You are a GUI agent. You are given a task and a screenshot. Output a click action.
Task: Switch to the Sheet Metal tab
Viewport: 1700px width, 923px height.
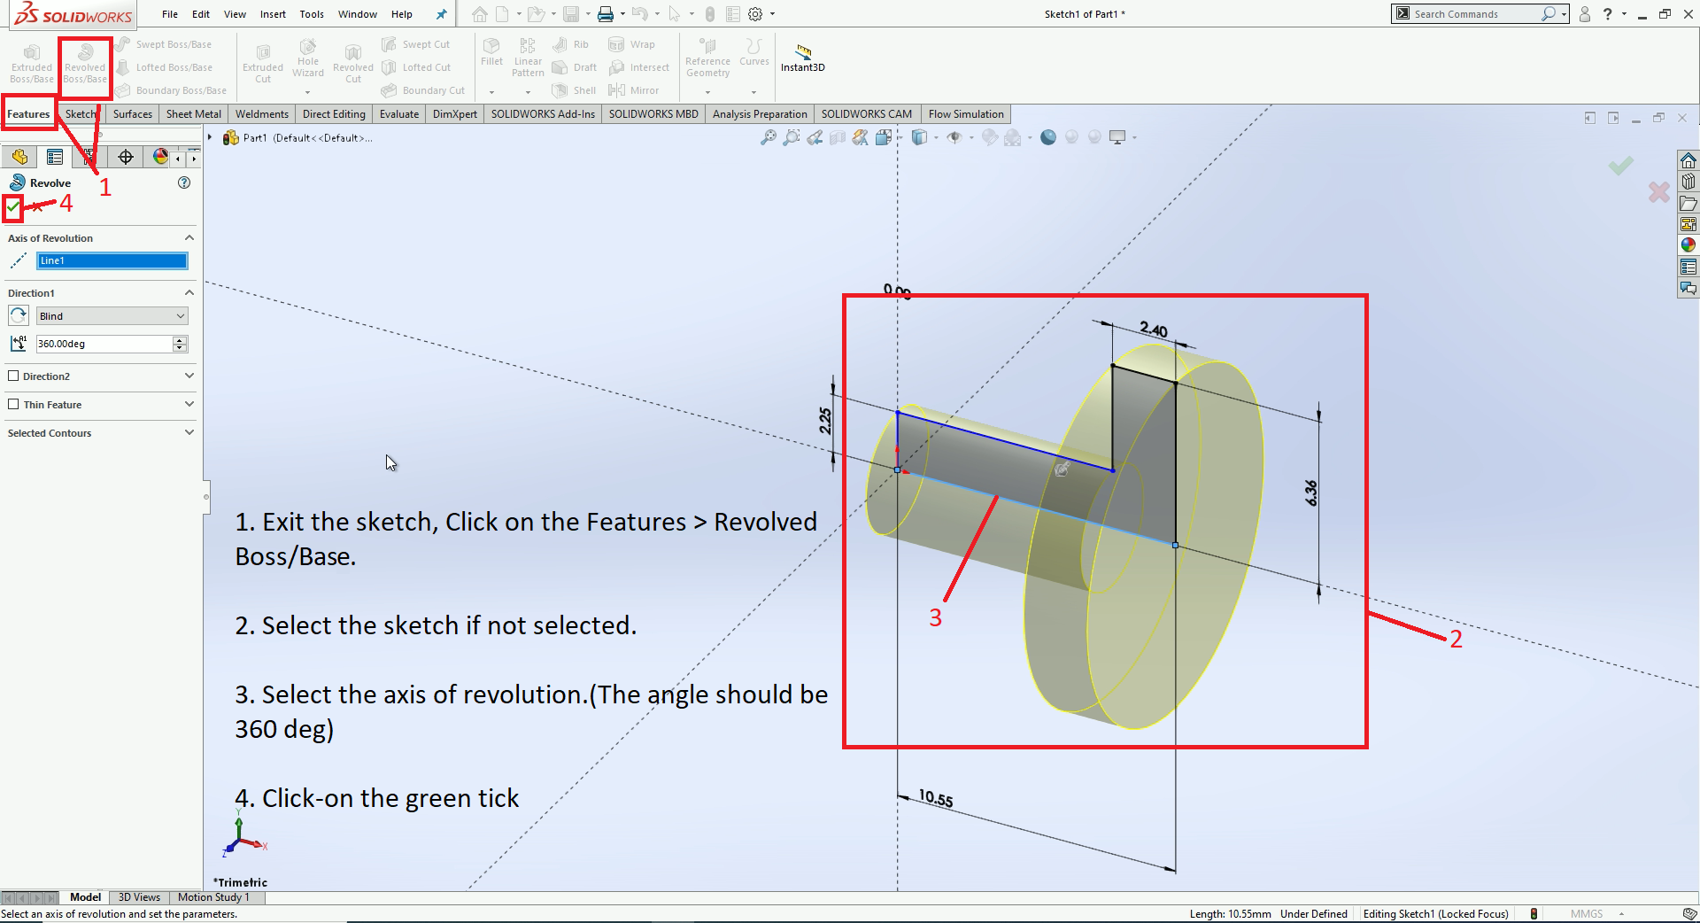(194, 114)
